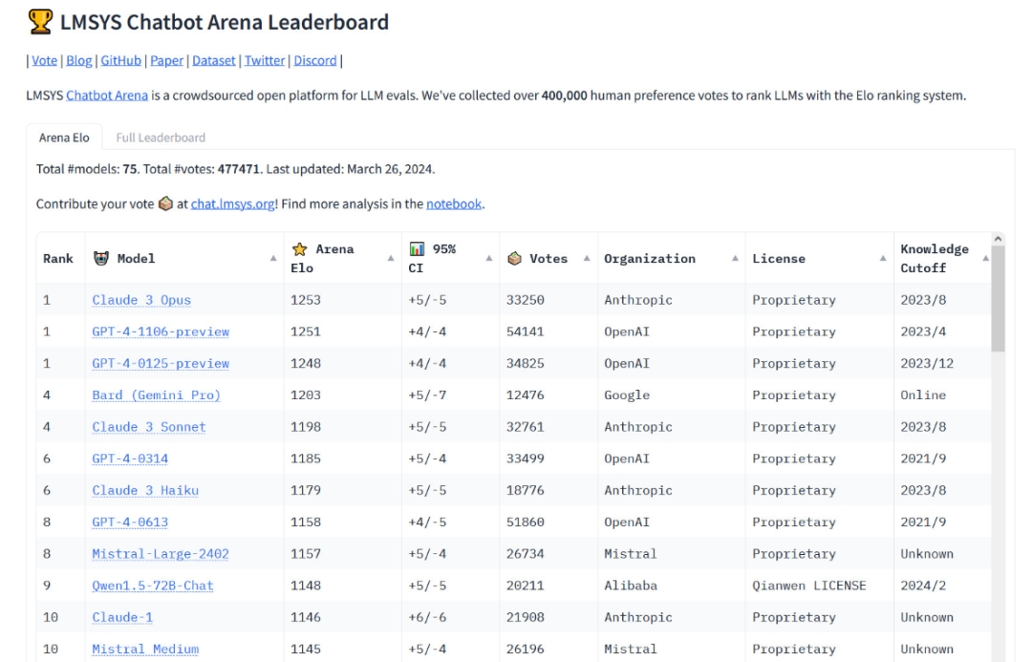Open the Claude 3 Haiku model link
1032x662 pixels.
(145, 490)
